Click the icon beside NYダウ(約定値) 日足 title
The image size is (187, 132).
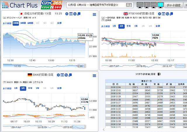click(159, 75)
